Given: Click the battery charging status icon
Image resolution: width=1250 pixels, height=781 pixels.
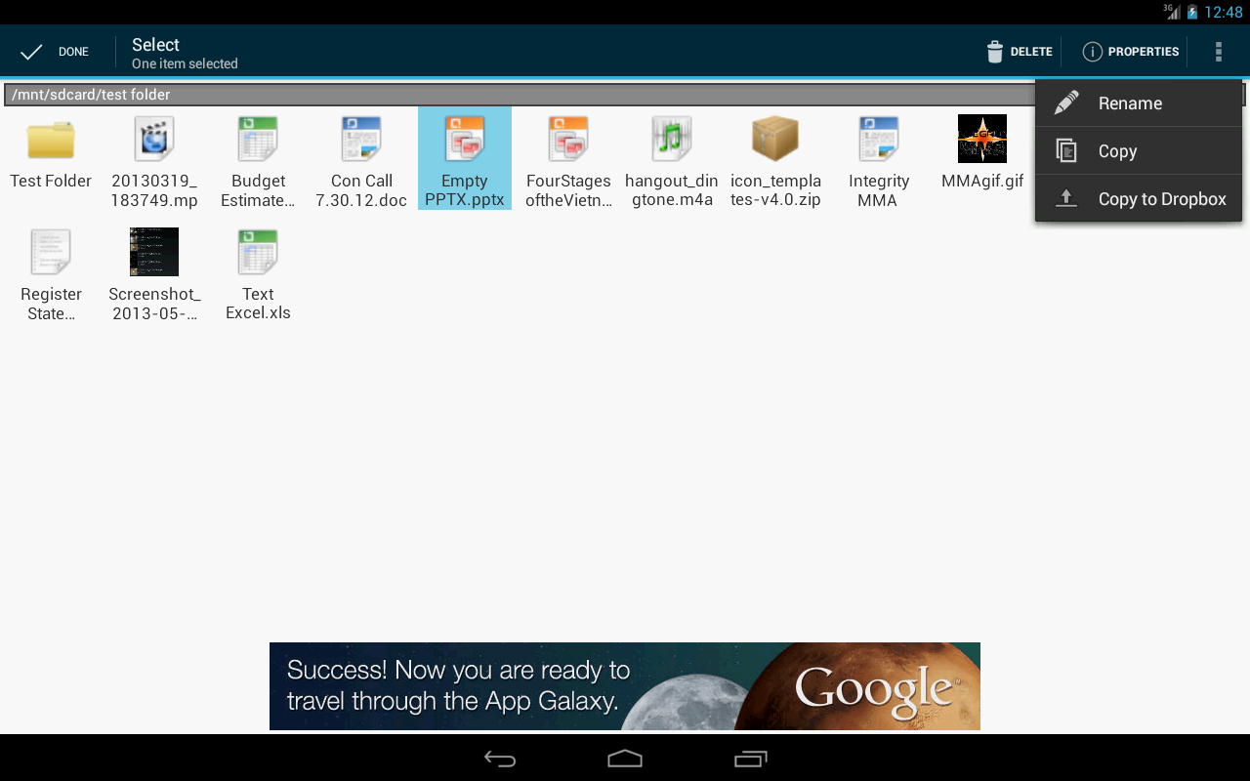Looking at the screenshot, I should click(1192, 13).
